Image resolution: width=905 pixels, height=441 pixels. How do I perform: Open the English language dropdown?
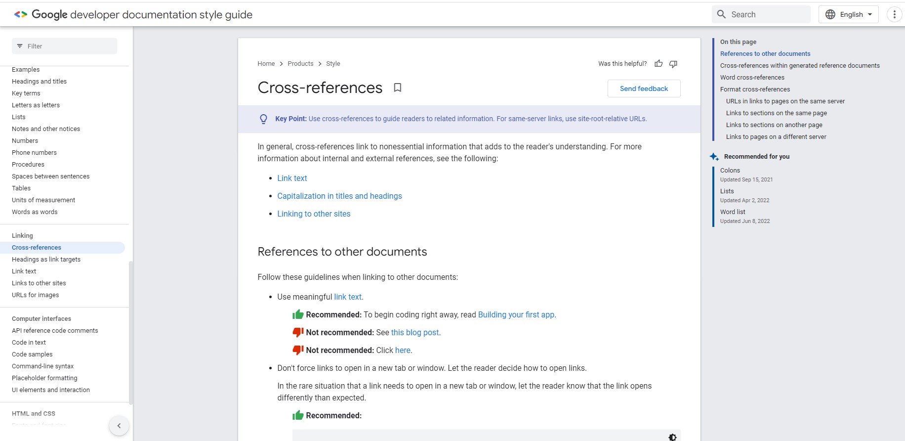coord(848,14)
